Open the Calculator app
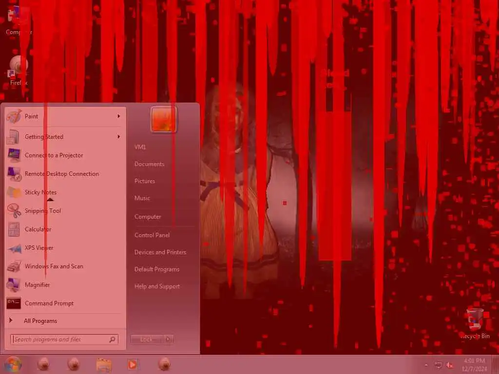499x374 pixels. click(x=65, y=229)
